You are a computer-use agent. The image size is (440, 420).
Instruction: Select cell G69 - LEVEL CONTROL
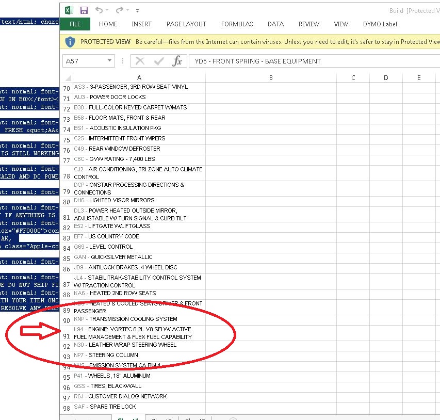point(139,248)
